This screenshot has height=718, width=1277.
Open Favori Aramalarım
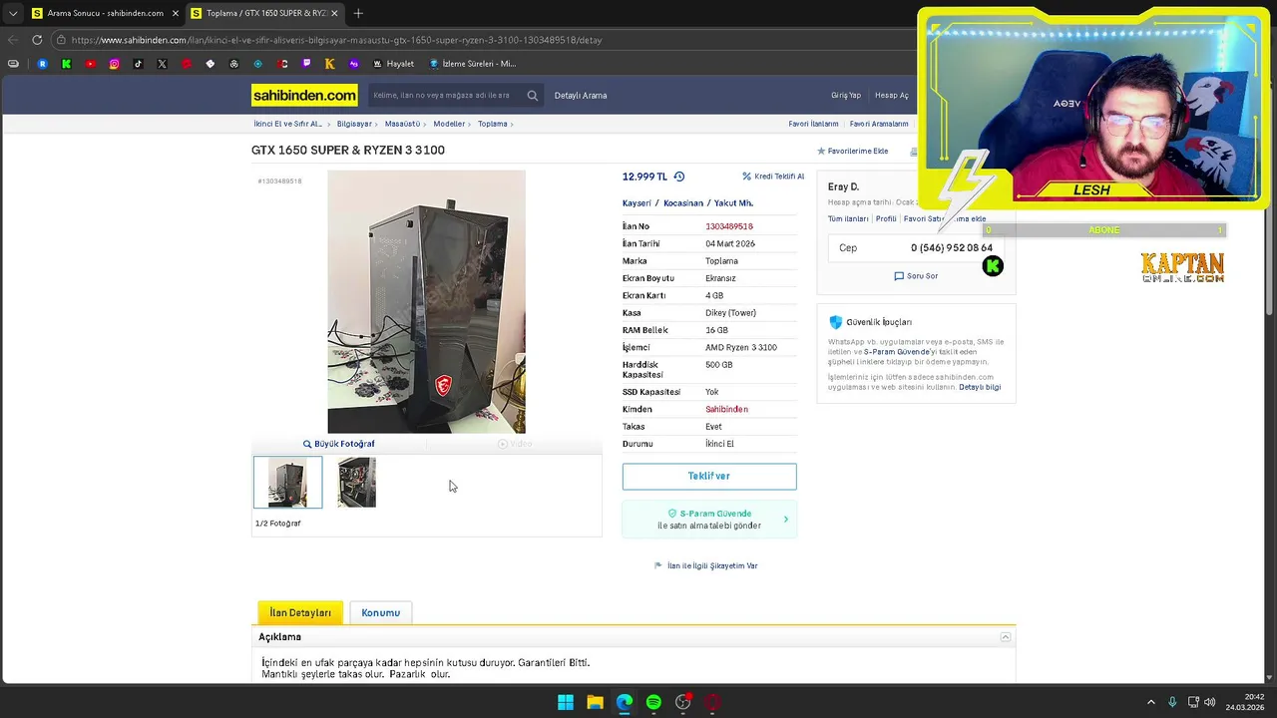[x=879, y=124]
